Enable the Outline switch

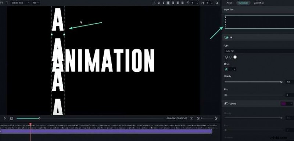coord(226,104)
